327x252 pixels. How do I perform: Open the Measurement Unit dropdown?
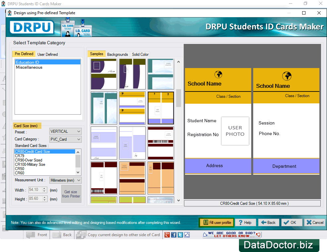coord(65,180)
